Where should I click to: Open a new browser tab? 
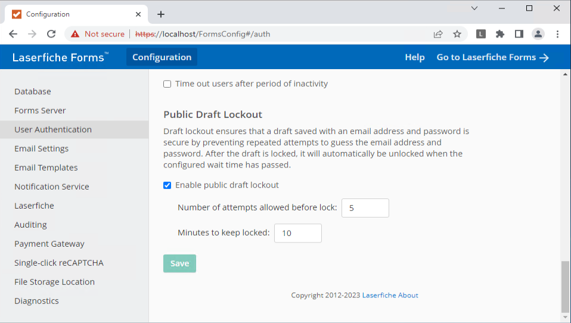coord(161,14)
